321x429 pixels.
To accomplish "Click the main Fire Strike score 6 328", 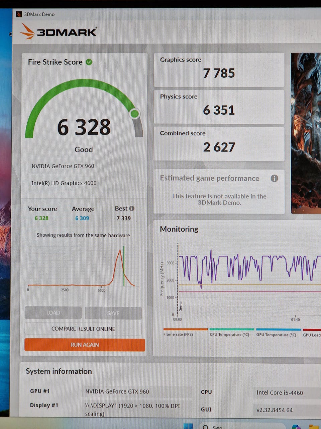I will coord(84,127).
